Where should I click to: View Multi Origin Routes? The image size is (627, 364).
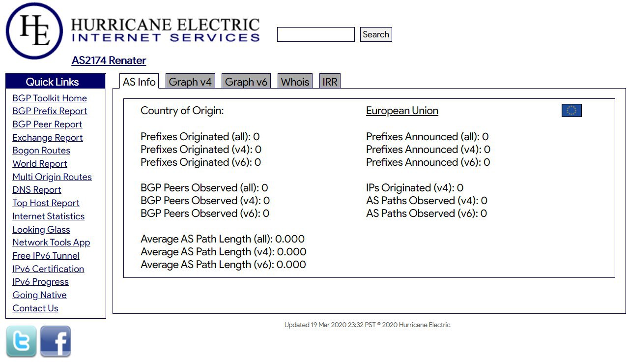point(52,177)
